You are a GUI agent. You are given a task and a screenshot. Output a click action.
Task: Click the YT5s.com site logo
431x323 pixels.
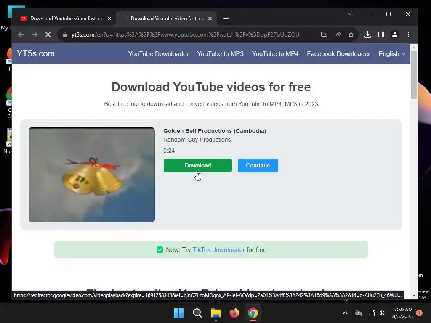(x=36, y=53)
